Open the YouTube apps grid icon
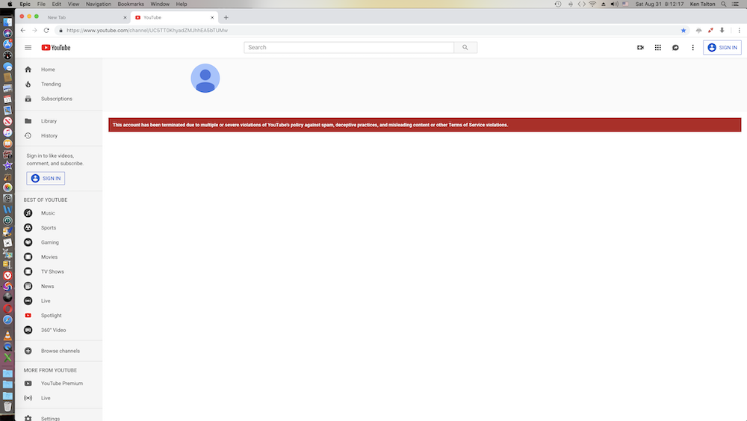The width and height of the screenshot is (747, 421). (x=657, y=47)
